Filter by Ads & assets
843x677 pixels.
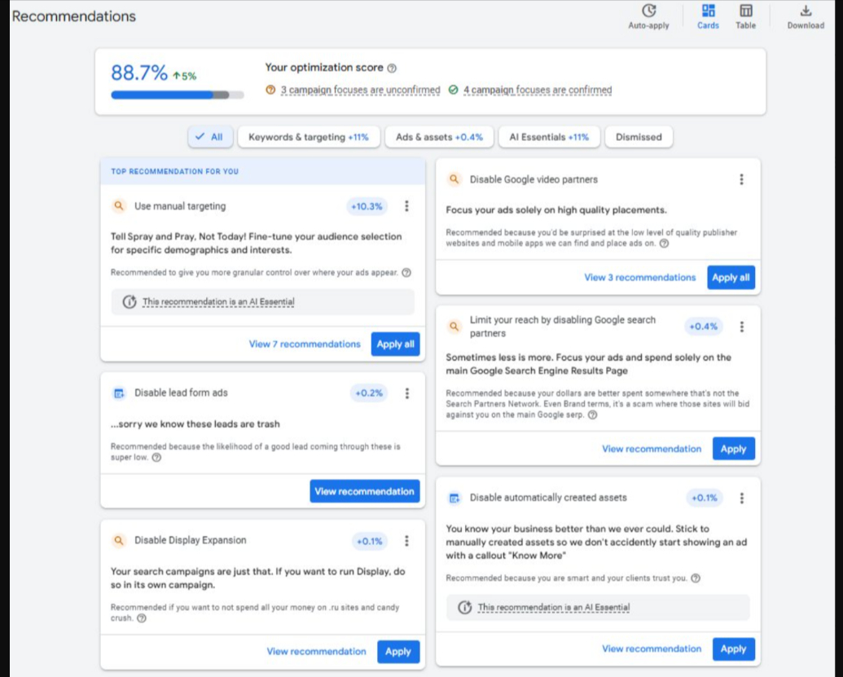pyautogui.click(x=439, y=137)
